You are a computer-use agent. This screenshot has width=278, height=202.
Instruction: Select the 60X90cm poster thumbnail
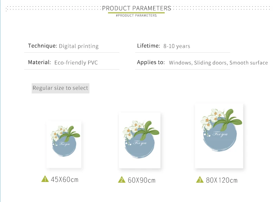[x=140, y=140]
